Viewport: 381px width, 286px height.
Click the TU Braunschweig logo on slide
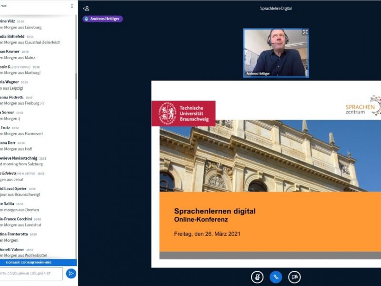pyautogui.click(x=183, y=113)
